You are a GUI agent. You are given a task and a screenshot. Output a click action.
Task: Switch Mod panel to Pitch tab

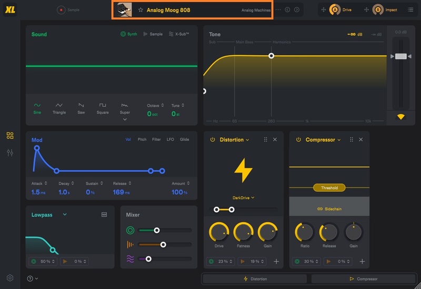[x=142, y=139]
